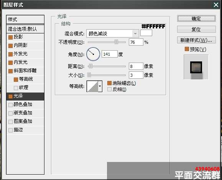Click the layer style preview thumbnail
This screenshot has width=222, height=180.
196,67
